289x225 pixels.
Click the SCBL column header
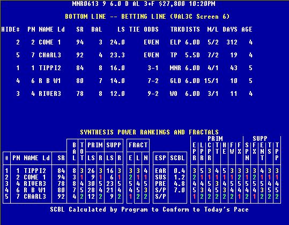[177, 158]
